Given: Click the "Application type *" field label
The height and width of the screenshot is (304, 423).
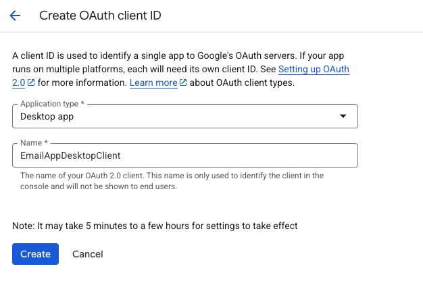Looking at the screenshot, I should click(51, 104).
